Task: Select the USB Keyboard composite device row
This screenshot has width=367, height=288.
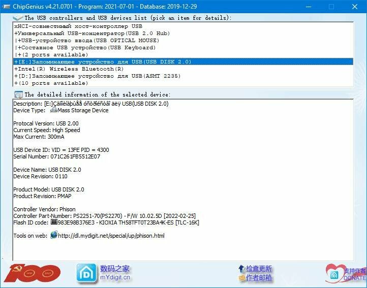Action: [183, 48]
